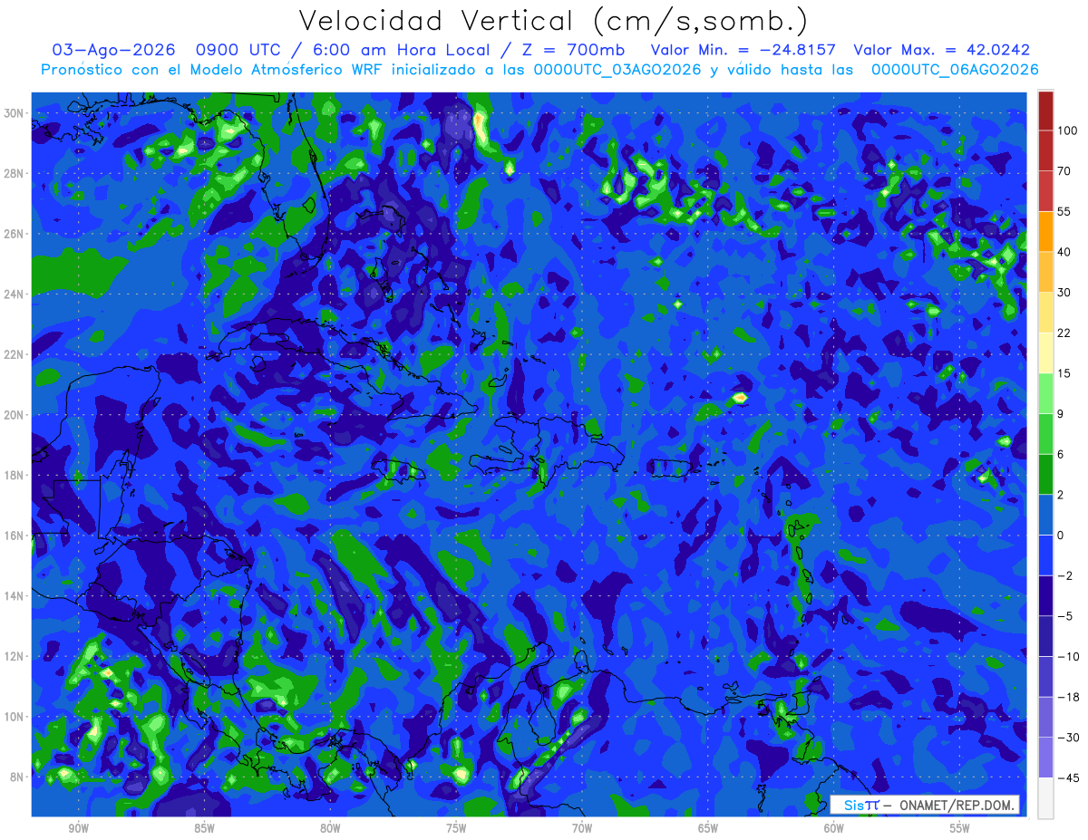Pick the purple-blue swatch between -18 and -10
1088x840 pixels.
(x=1045, y=676)
